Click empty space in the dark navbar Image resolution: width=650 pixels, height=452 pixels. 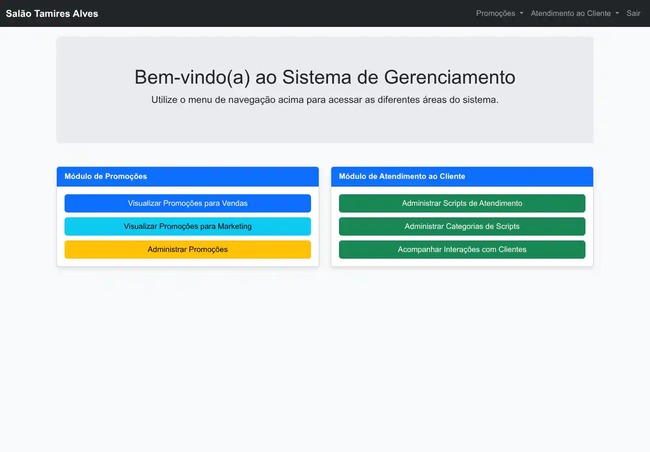[289, 13]
